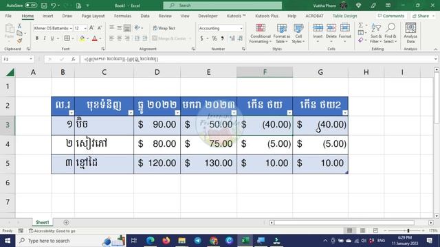Screen dimensions: 440x247
Task: Adjust the zoom slider handle
Action: (x=408, y=231)
